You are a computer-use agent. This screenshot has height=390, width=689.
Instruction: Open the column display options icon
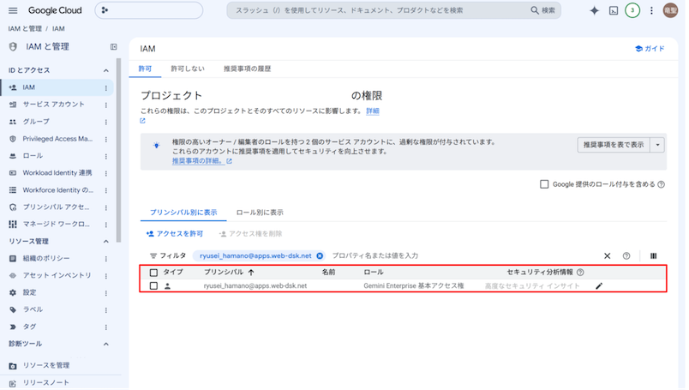tap(653, 256)
